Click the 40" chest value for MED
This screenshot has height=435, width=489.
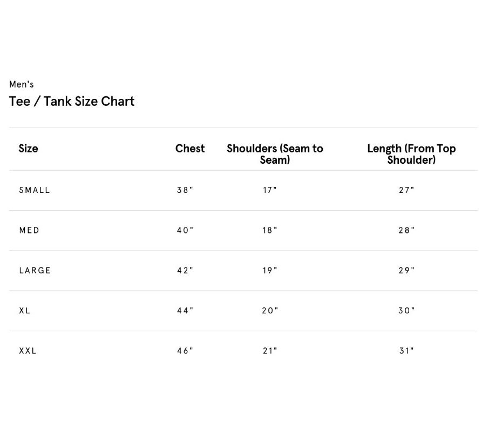click(x=185, y=230)
